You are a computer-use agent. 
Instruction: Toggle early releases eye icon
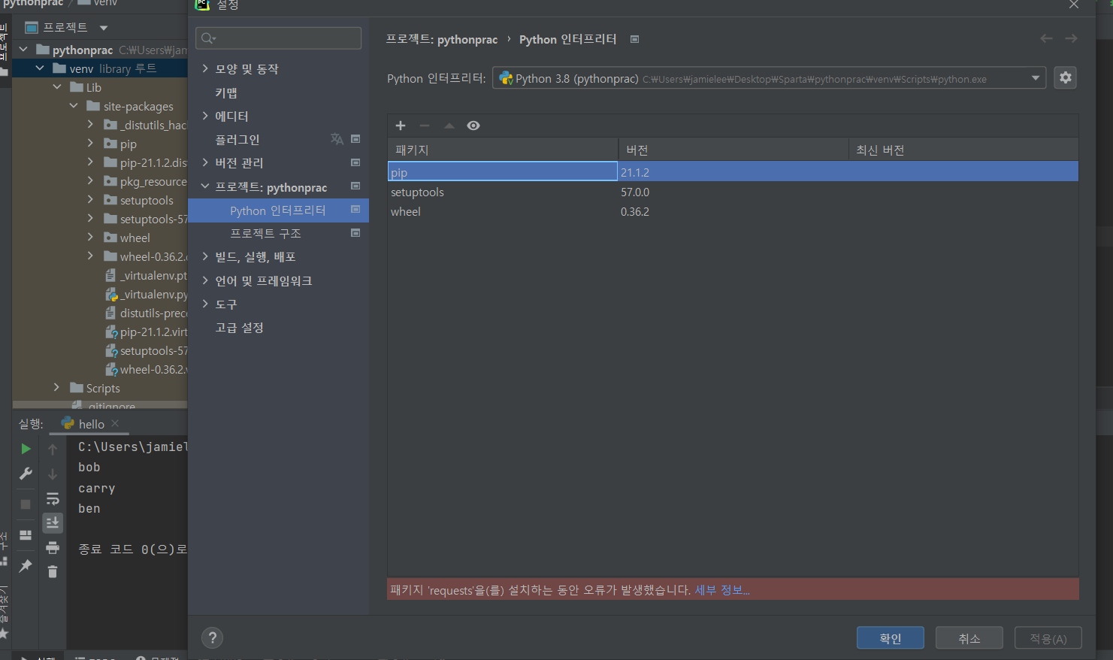473,126
